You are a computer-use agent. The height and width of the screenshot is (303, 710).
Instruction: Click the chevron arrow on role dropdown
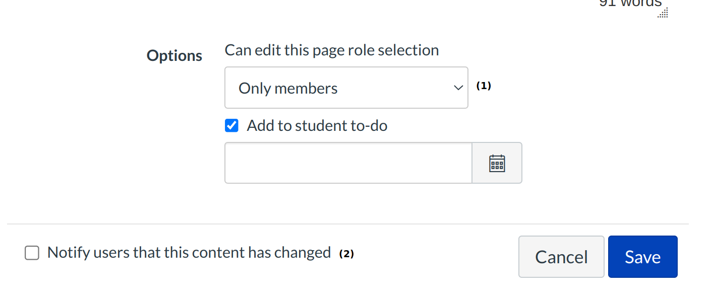coord(458,88)
